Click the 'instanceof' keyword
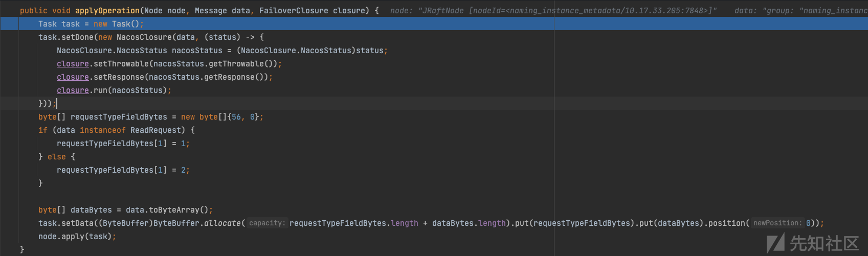Viewport: 868px width, 256px height. 102,130
